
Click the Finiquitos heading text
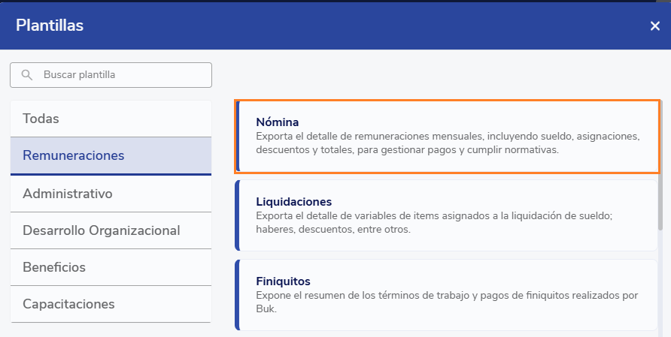[x=283, y=281]
